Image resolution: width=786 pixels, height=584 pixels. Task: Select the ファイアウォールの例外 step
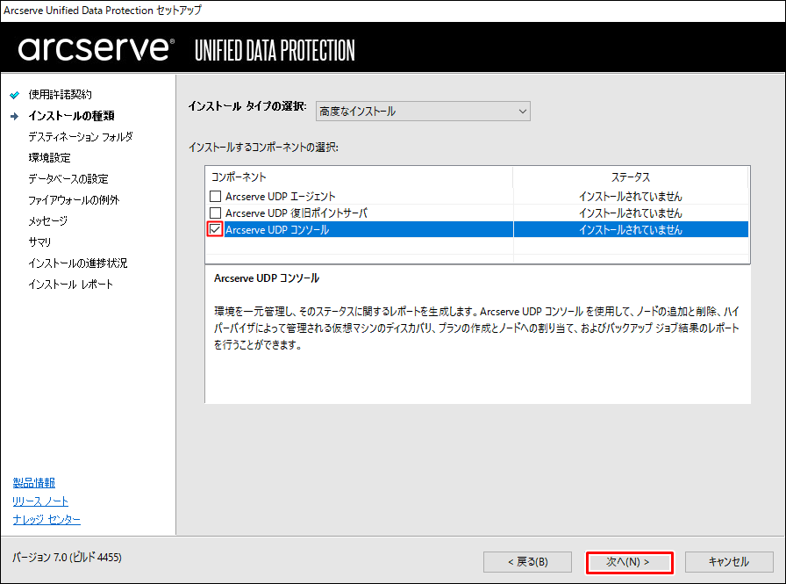coord(74,199)
